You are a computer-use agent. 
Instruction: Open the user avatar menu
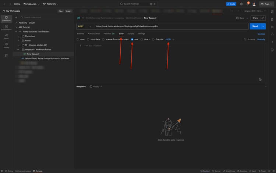pos(254,4)
